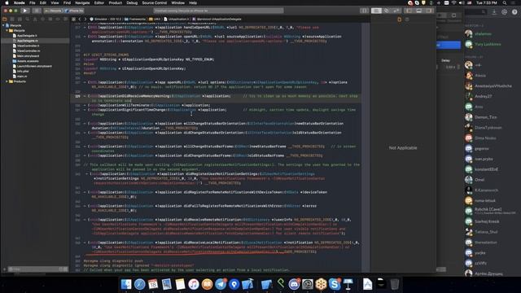Image resolution: width=521 pixels, height=293 pixels.
Task: Switch to the Version editor mode
Action: tap(396, 11)
